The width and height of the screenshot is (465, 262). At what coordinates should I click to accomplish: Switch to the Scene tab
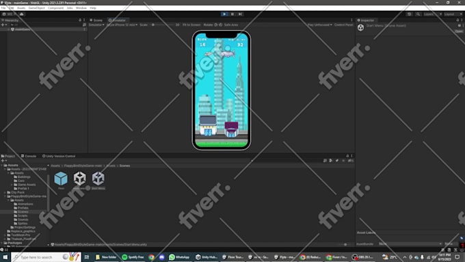[x=96, y=20]
